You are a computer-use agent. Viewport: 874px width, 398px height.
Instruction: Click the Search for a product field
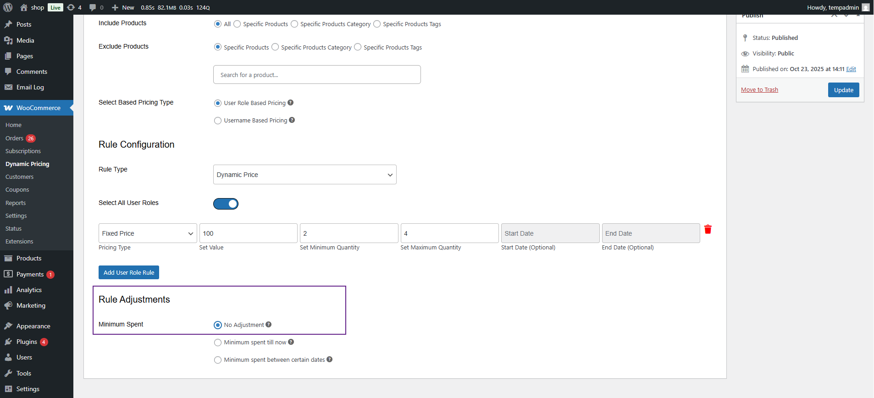point(317,75)
